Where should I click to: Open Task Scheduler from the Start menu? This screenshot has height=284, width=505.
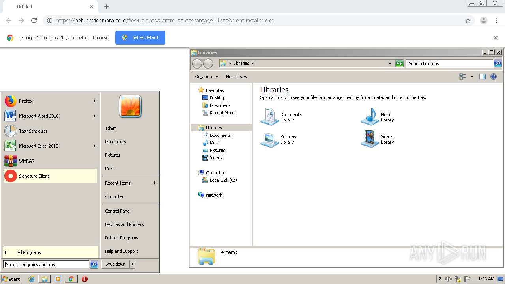pos(50,131)
